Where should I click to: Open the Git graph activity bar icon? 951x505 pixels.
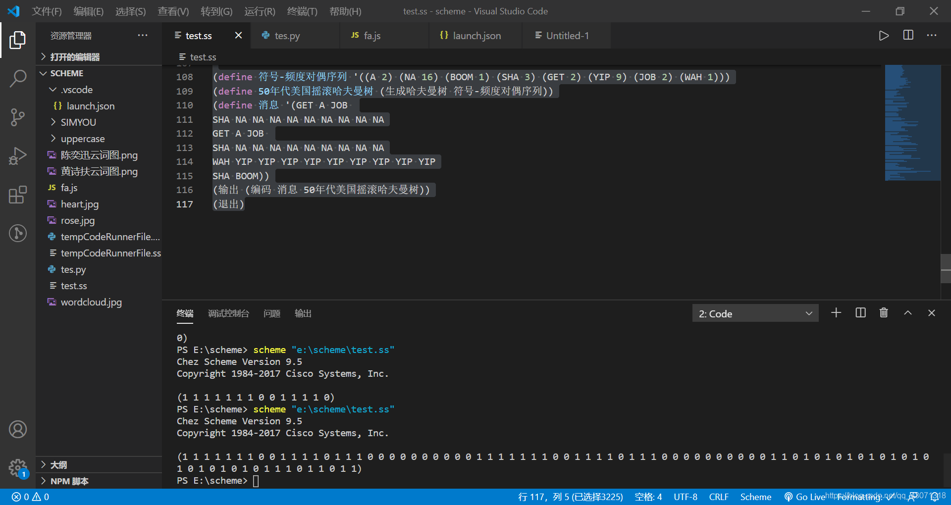pos(18,233)
